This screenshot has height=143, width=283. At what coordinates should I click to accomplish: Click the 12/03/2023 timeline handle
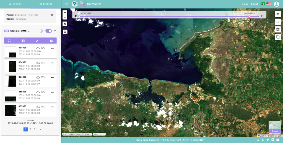[x=249, y=17]
